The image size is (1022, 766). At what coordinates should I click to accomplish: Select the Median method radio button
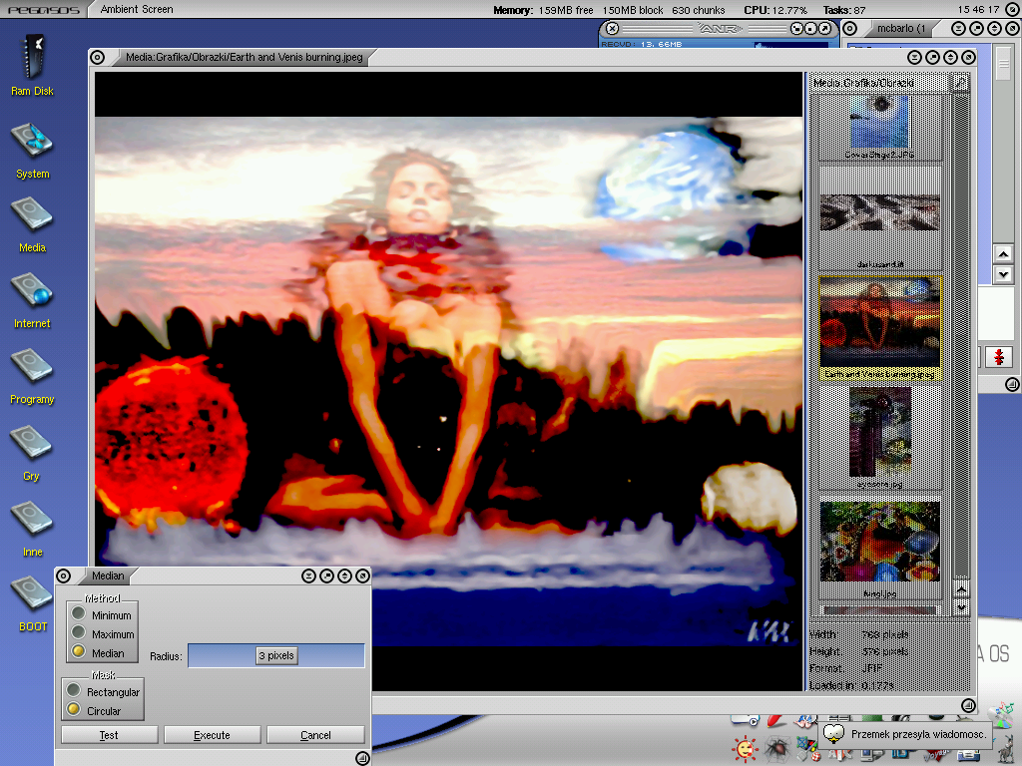(78, 650)
